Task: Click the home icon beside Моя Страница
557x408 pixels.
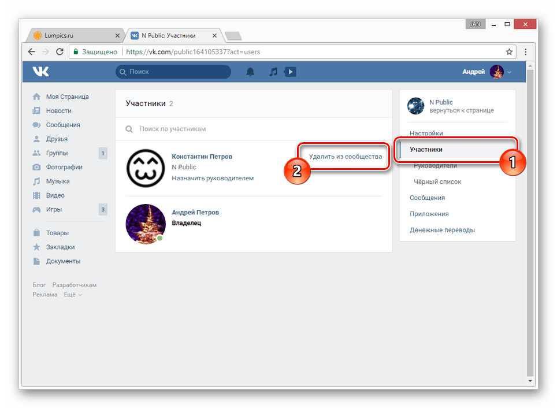Action: [36, 97]
